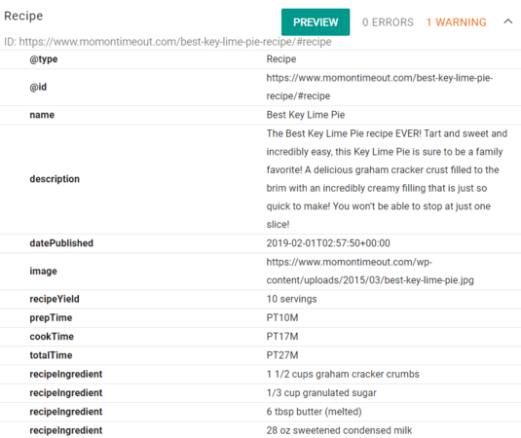Click the value Best Key Lime Pie
This screenshot has width=521, height=438.
(x=306, y=115)
